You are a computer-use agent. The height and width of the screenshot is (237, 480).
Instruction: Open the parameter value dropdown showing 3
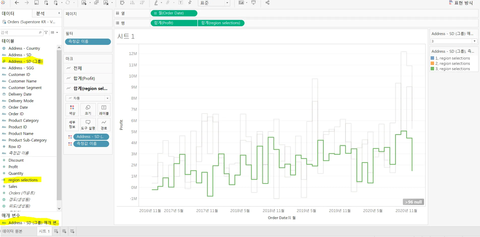click(x=454, y=41)
